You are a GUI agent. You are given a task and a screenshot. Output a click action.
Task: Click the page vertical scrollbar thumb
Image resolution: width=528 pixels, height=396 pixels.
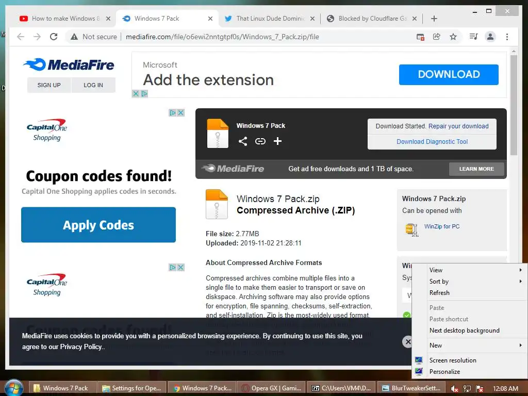coord(514,105)
